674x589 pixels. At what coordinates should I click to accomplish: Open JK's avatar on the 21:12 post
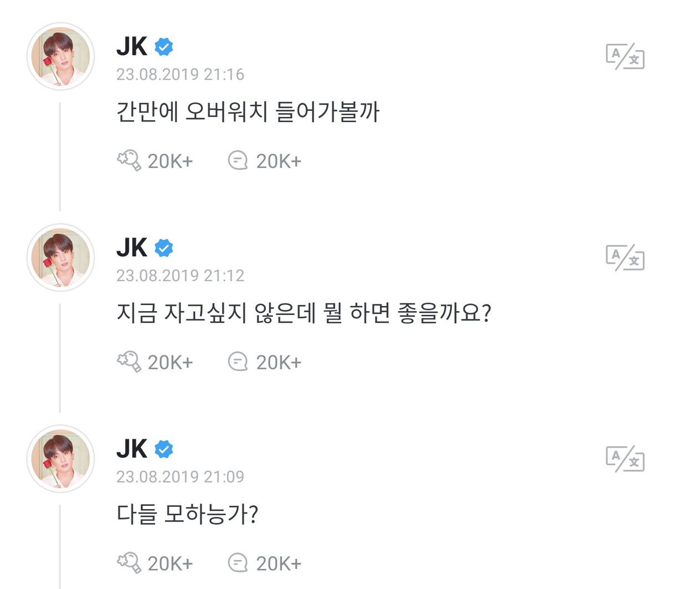[x=60, y=258]
